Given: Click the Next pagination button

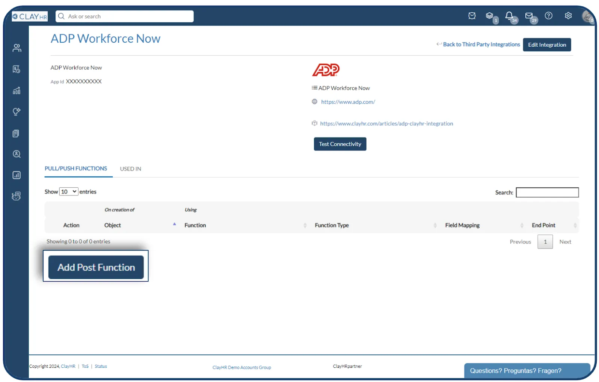Looking at the screenshot, I should [x=565, y=242].
